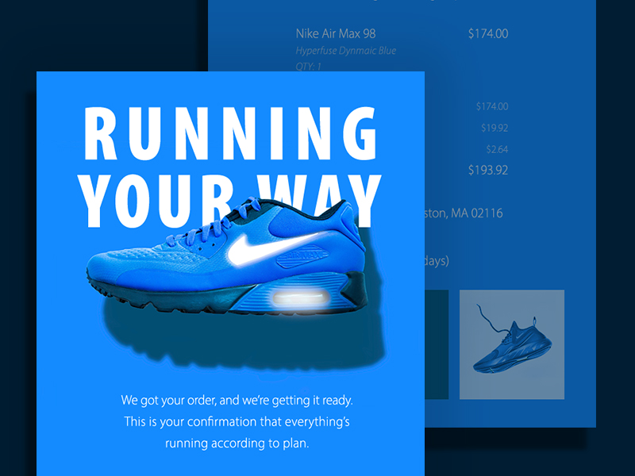Click the $174.00 price beside Nike Air Max 98

pyautogui.click(x=488, y=33)
